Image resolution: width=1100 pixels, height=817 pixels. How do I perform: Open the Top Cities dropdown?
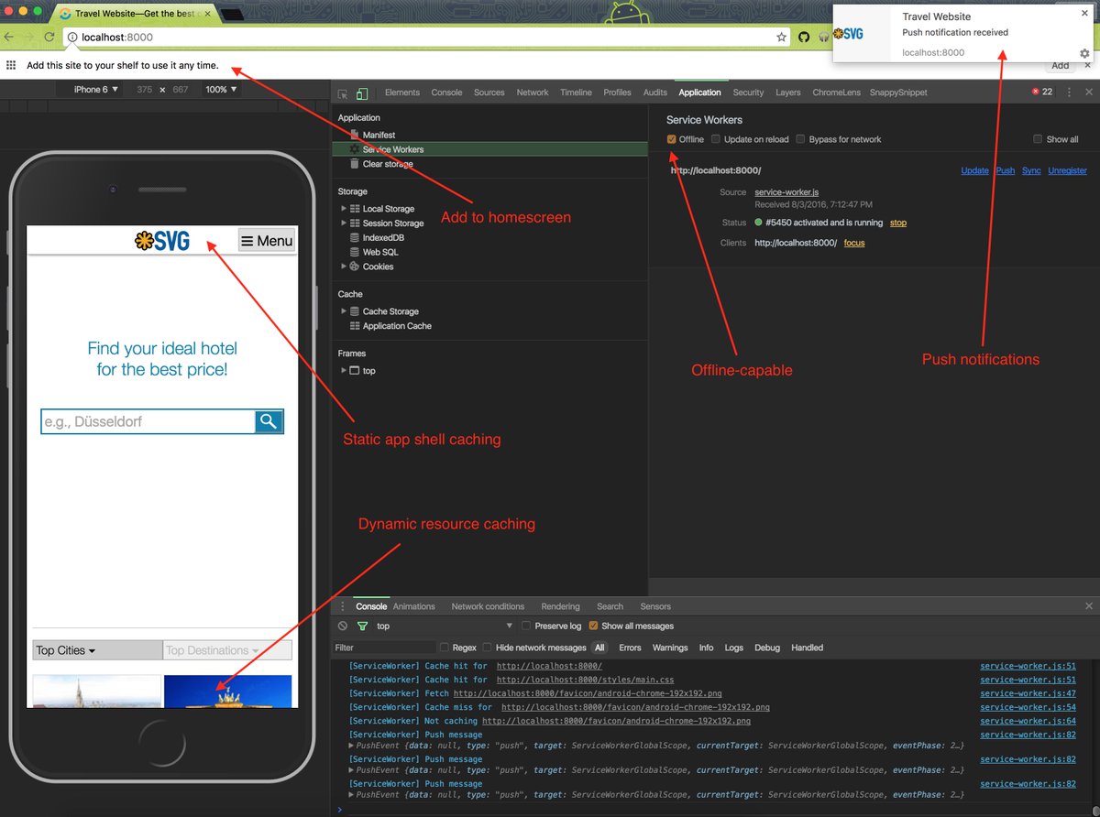click(97, 650)
